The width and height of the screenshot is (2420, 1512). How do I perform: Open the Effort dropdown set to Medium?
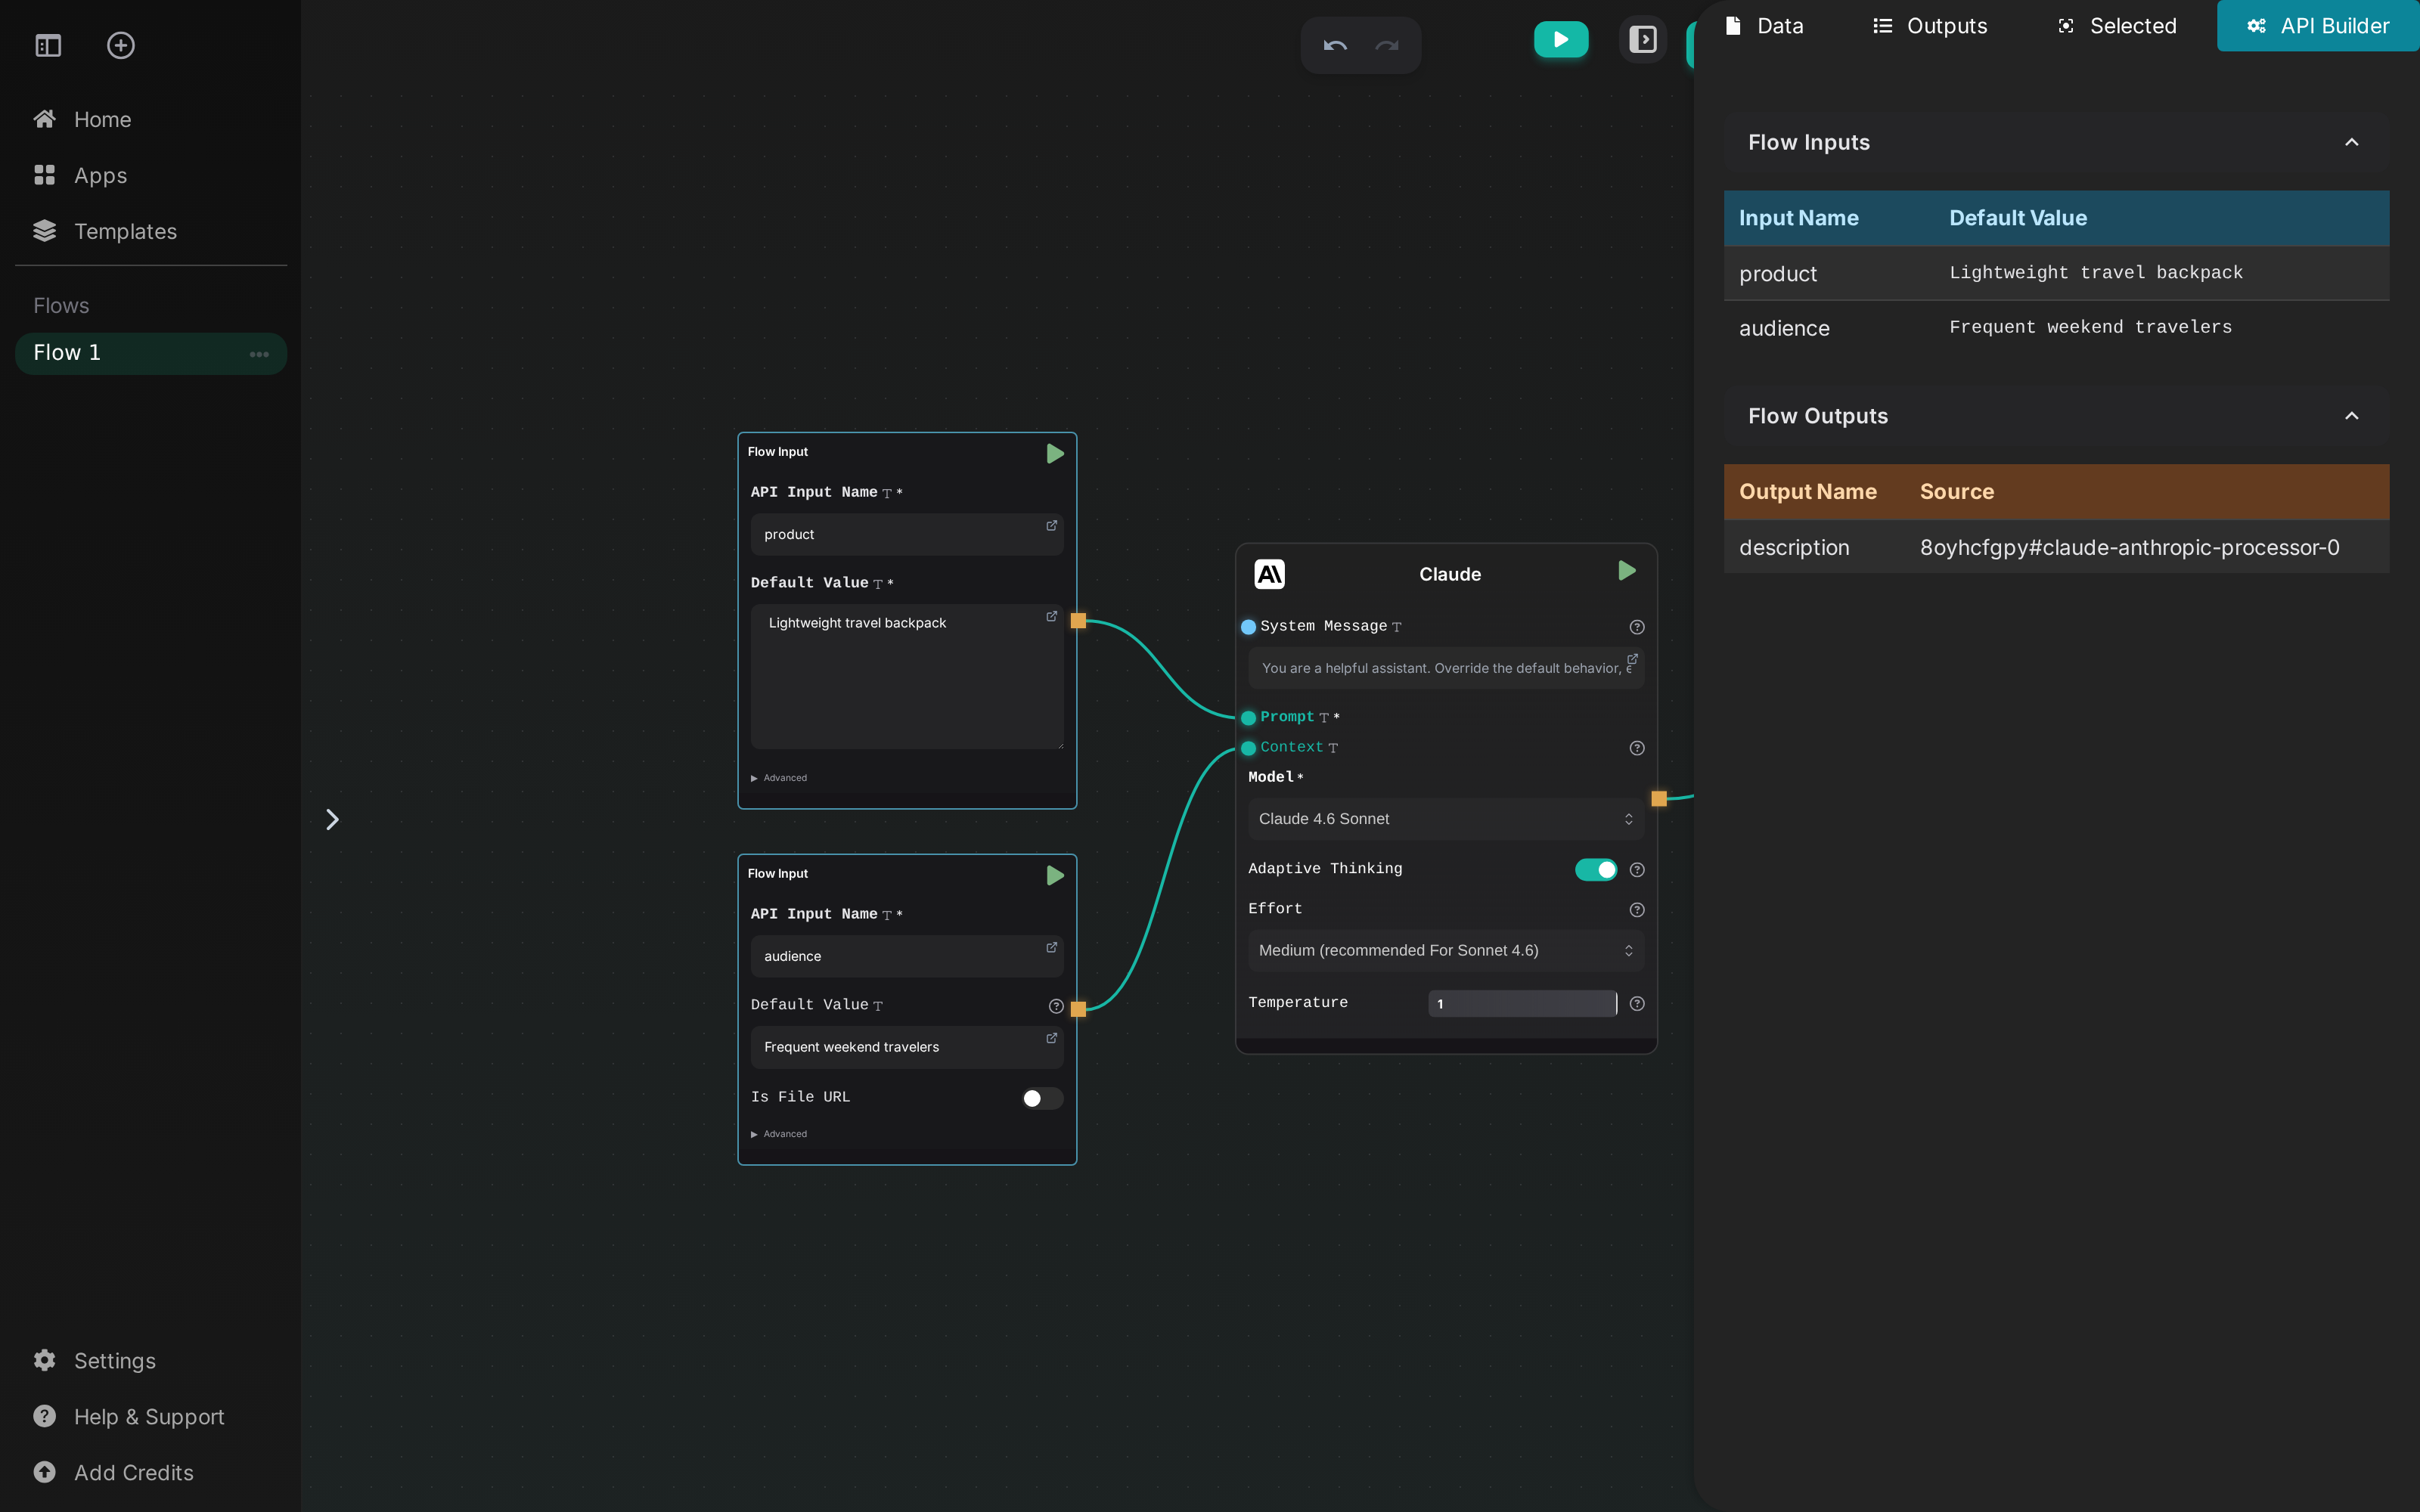pos(1446,951)
